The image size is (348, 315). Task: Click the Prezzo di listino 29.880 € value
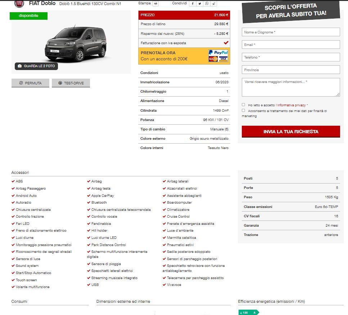coord(221,24)
